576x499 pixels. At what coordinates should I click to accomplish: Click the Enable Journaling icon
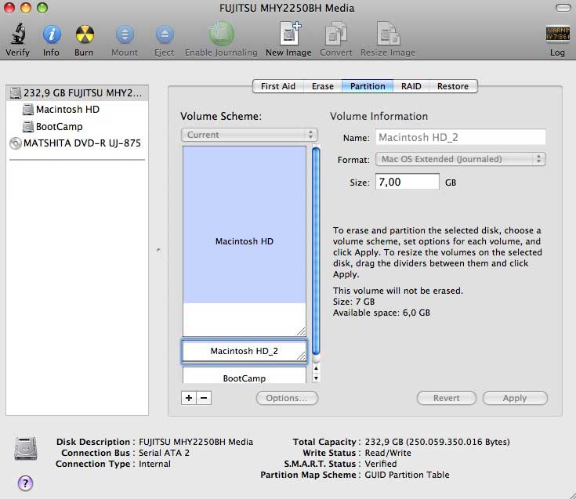click(221, 34)
